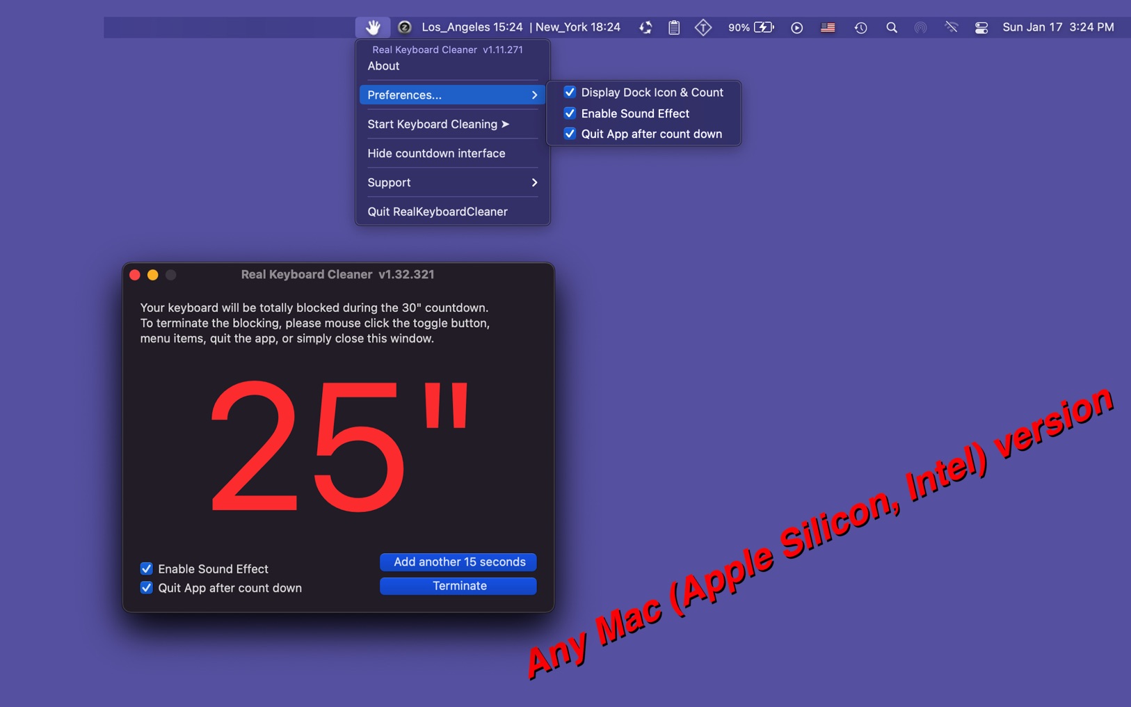
Task: Click the world clock Los_Angeles New_York text
Action: click(521, 27)
